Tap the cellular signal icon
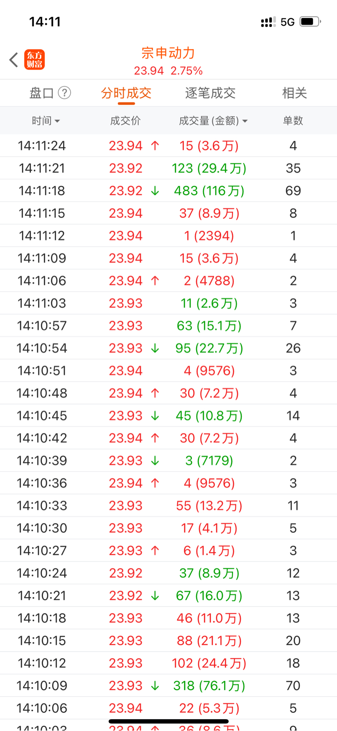 click(x=268, y=22)
